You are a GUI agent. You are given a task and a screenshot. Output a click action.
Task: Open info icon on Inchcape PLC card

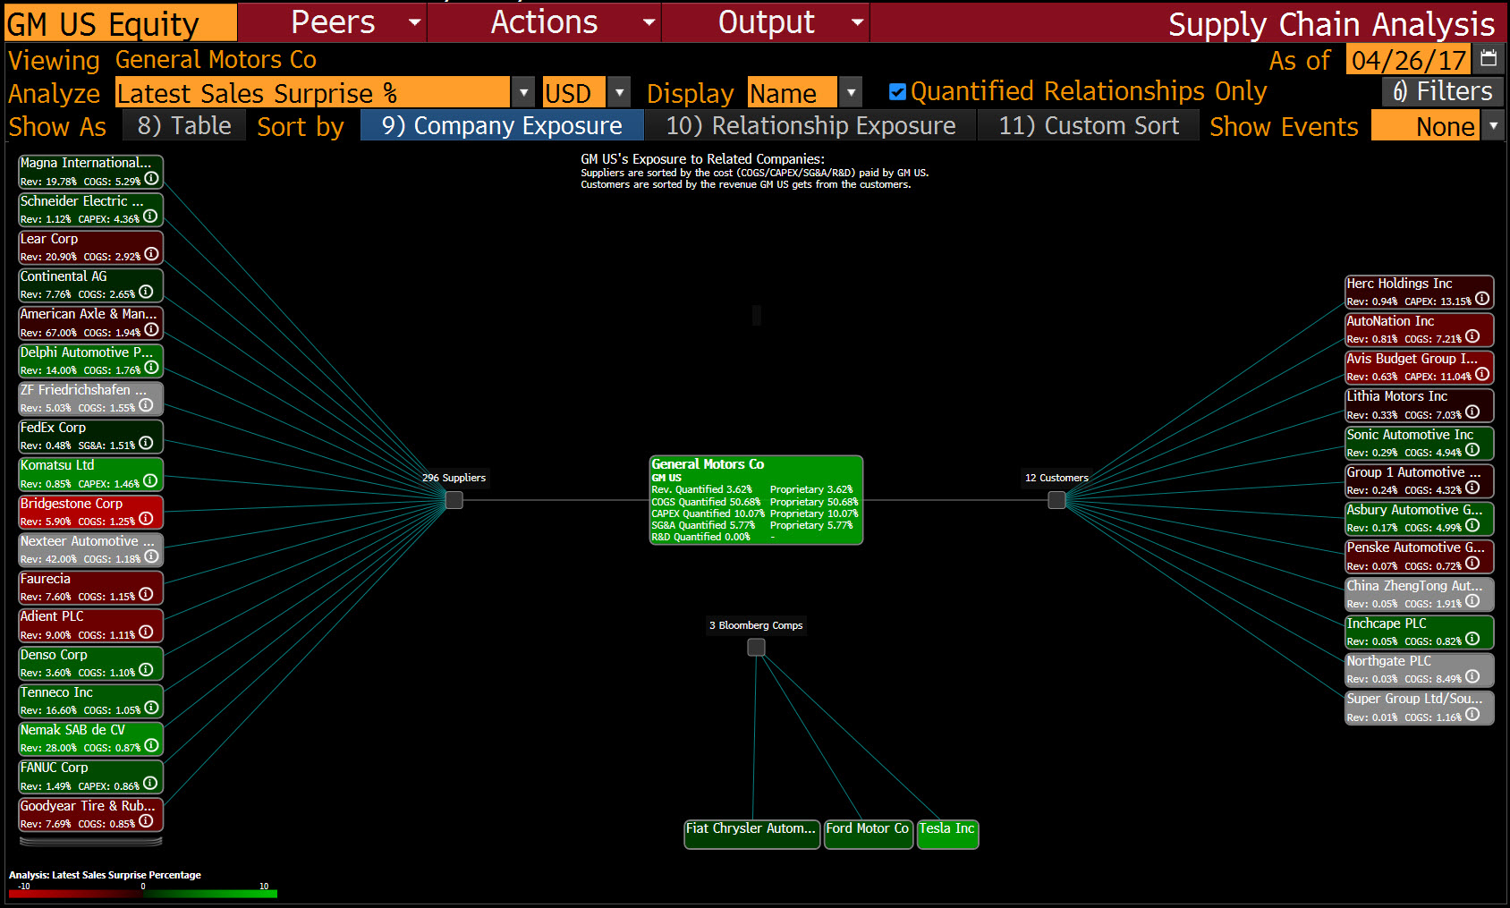(1472, 639)
